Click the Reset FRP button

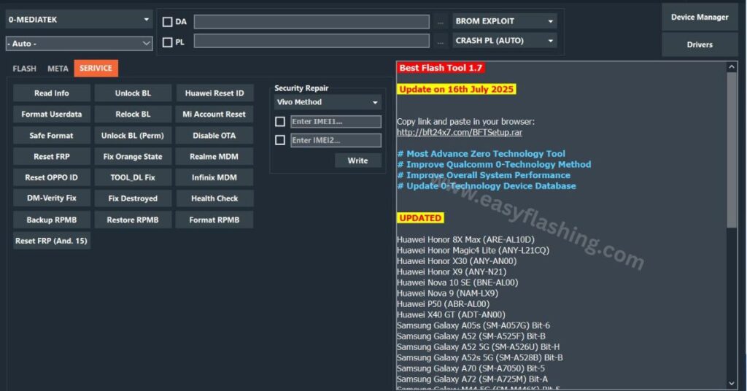click(52, 157)
